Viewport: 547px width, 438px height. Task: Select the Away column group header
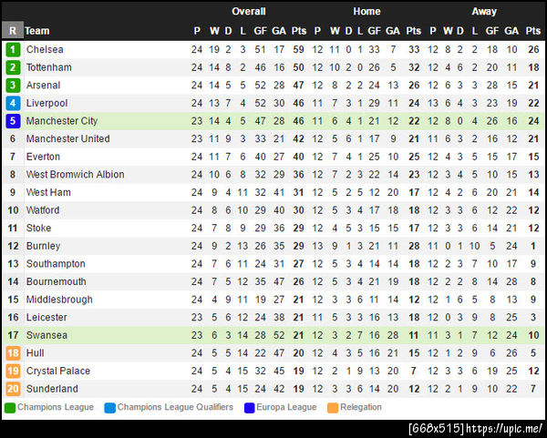(x=484, y=12)
